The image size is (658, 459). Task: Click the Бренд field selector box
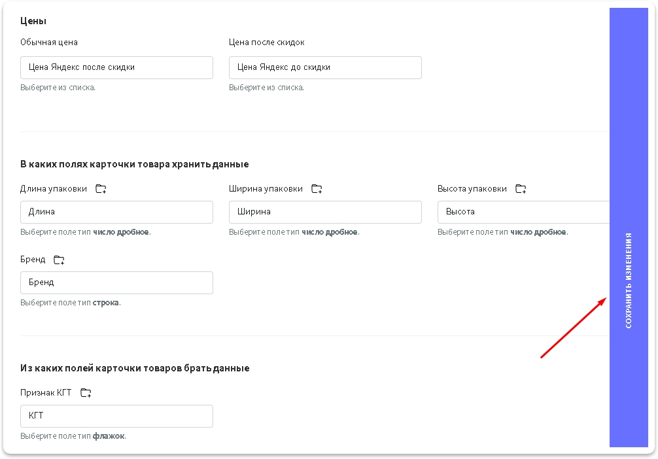coord(116,282)
